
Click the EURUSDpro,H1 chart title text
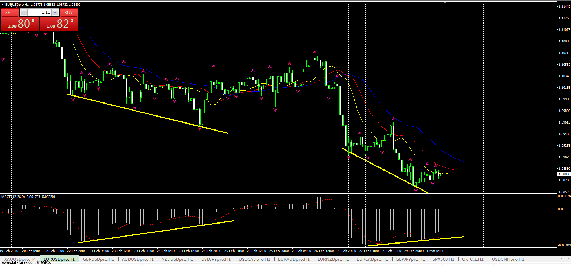coord(17,5)
